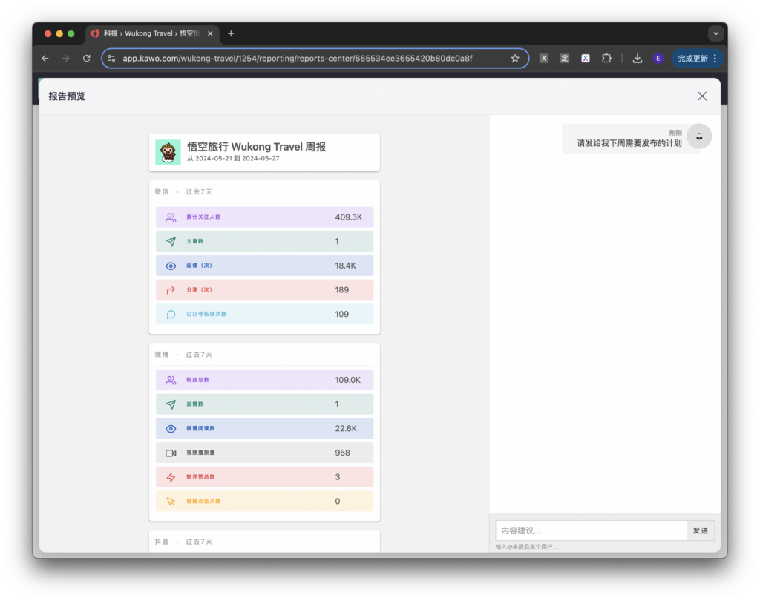Bookmark this page with the star icon

(x=515, y=59)
